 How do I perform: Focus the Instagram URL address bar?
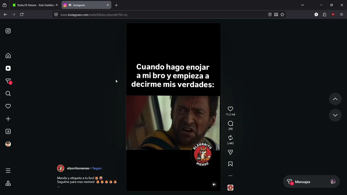(x=163, y=15)
